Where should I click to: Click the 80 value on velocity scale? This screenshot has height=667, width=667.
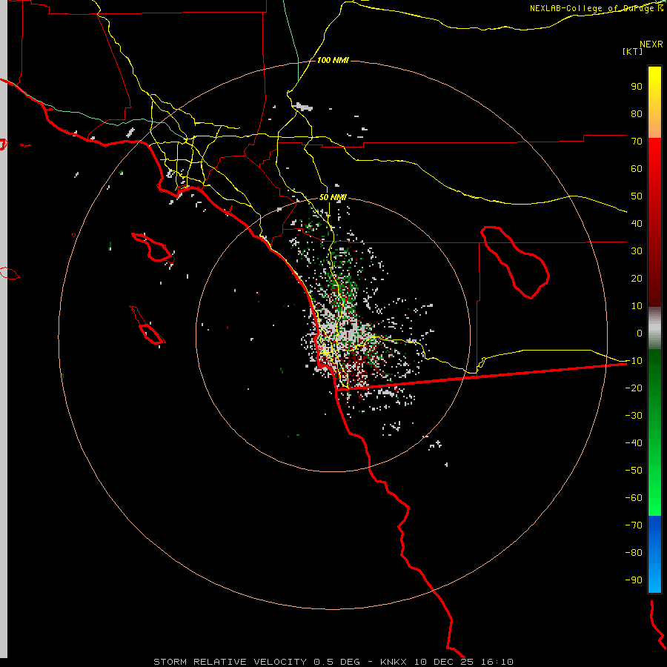point(637,114)
